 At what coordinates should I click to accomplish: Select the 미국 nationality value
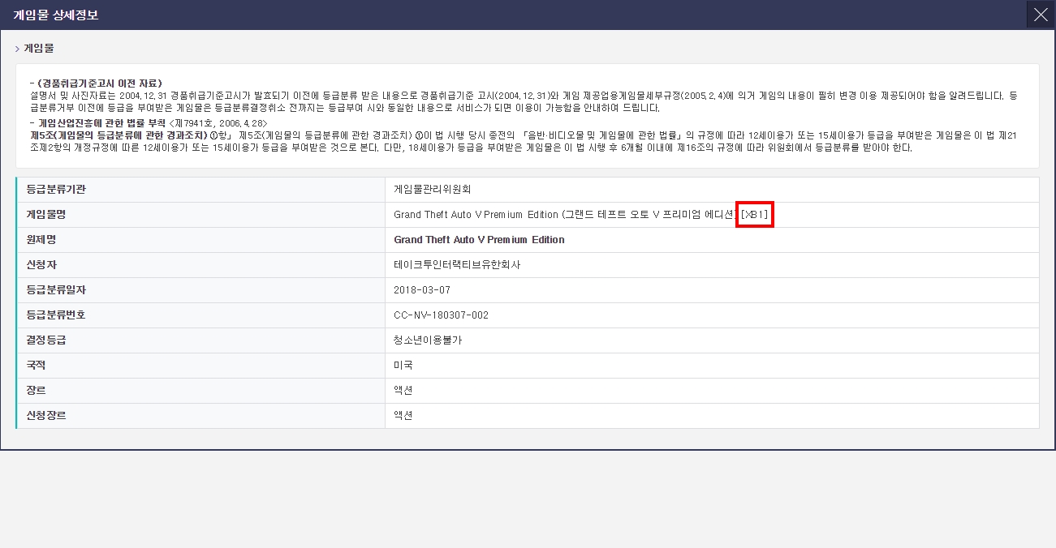(x=403, y=366)
